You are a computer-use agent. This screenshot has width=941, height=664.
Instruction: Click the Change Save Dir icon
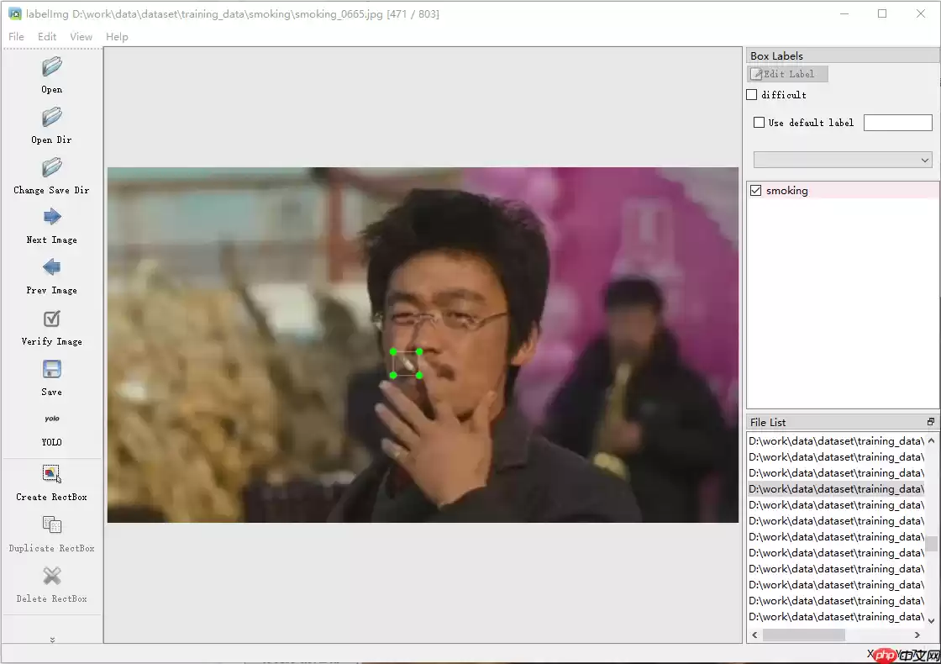[x=51, y=167]
